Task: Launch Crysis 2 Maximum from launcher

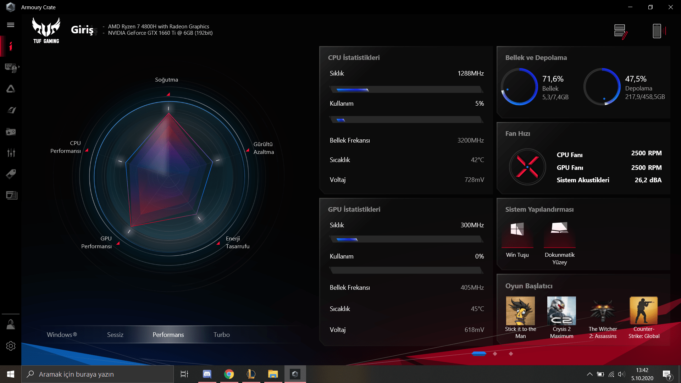Action: pyautogui.click(x=561, y=311)
